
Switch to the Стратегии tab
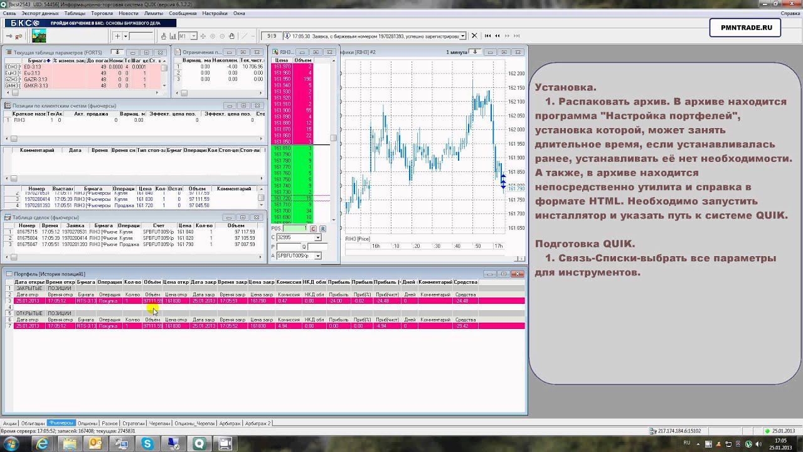pos(133,424)
